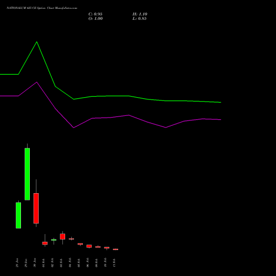Select the open value O: 1.00
The height and width of the screenshot is (276, 276).
click(95, 19)
